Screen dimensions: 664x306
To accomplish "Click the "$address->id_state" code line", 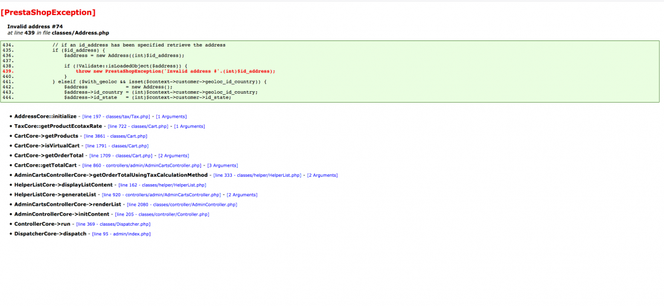I will point(148,97).
